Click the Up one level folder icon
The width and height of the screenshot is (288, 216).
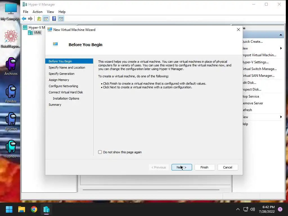(x=39, y=19)
